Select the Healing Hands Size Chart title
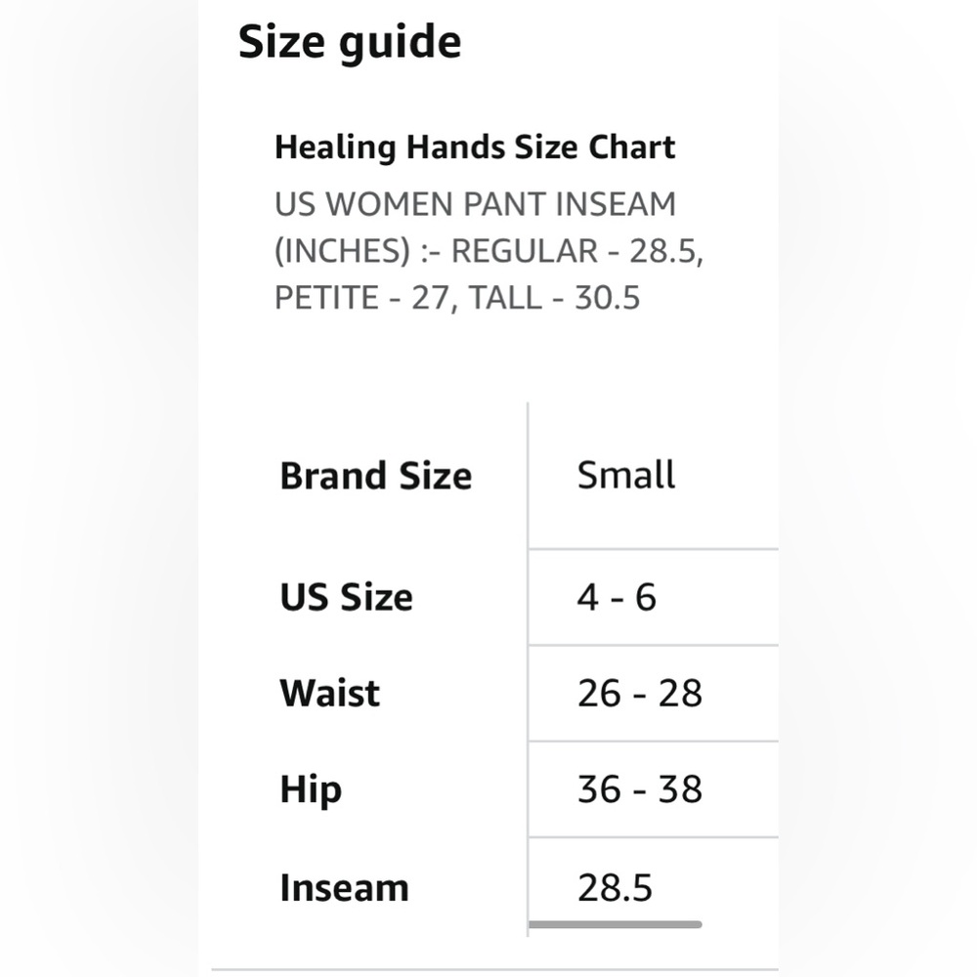The image size is (977, 977). 475,149
